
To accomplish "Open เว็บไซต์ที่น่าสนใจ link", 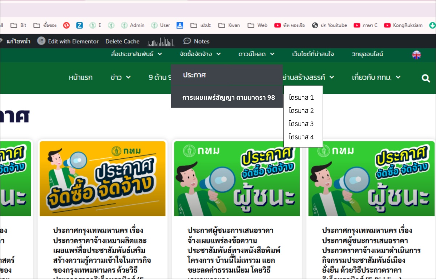I will (x=313, y=54).
